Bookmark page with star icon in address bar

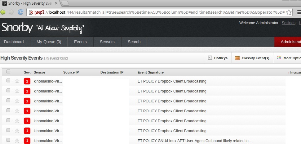click(x=289, y=12)
